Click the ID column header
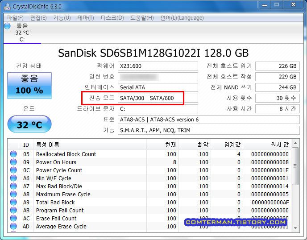307x240 pixels. click(x=26, y=145)
